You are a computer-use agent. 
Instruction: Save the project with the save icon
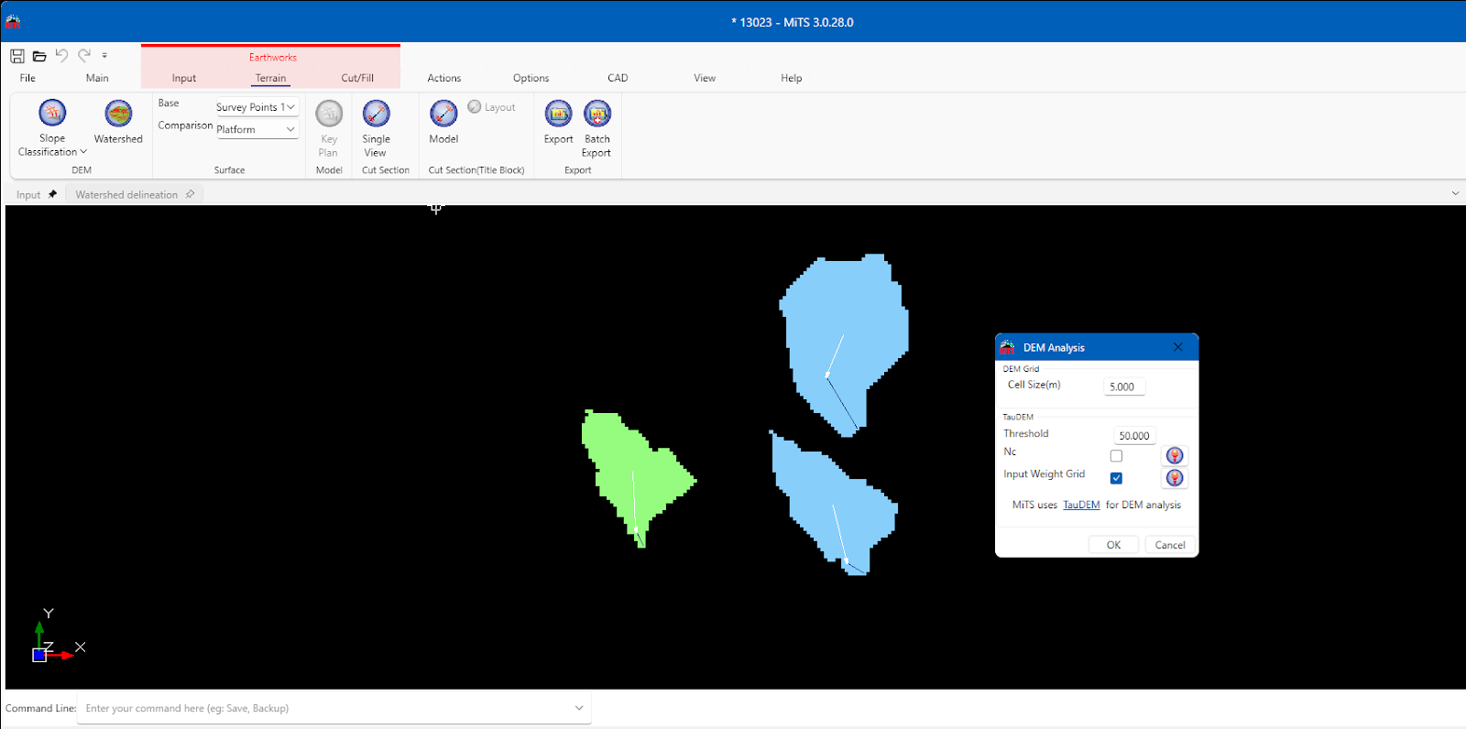tap(17, 56)
